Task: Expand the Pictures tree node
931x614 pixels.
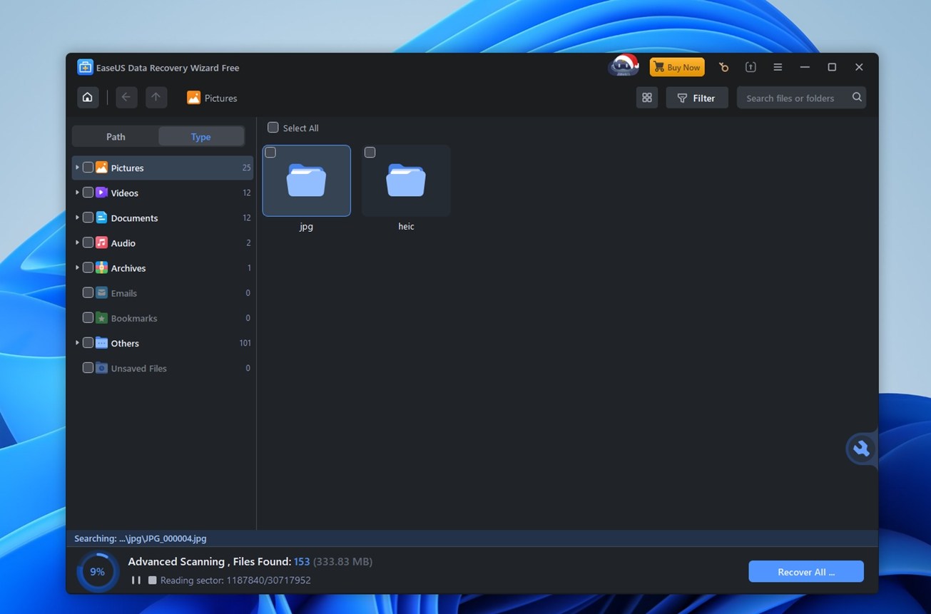Action: [x=77, y=168]
